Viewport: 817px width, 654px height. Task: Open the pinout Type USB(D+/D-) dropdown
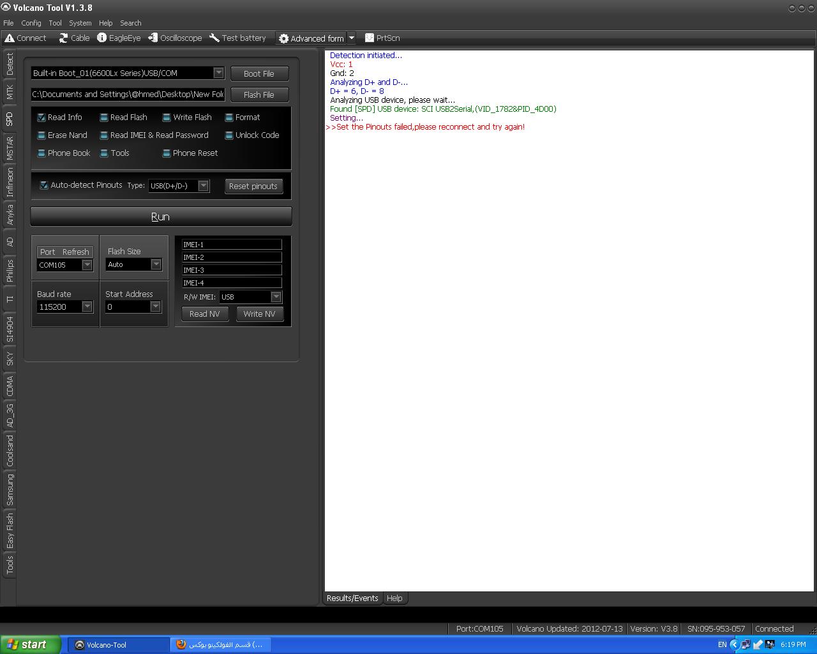pyautogui.click(x=203, y=186)
